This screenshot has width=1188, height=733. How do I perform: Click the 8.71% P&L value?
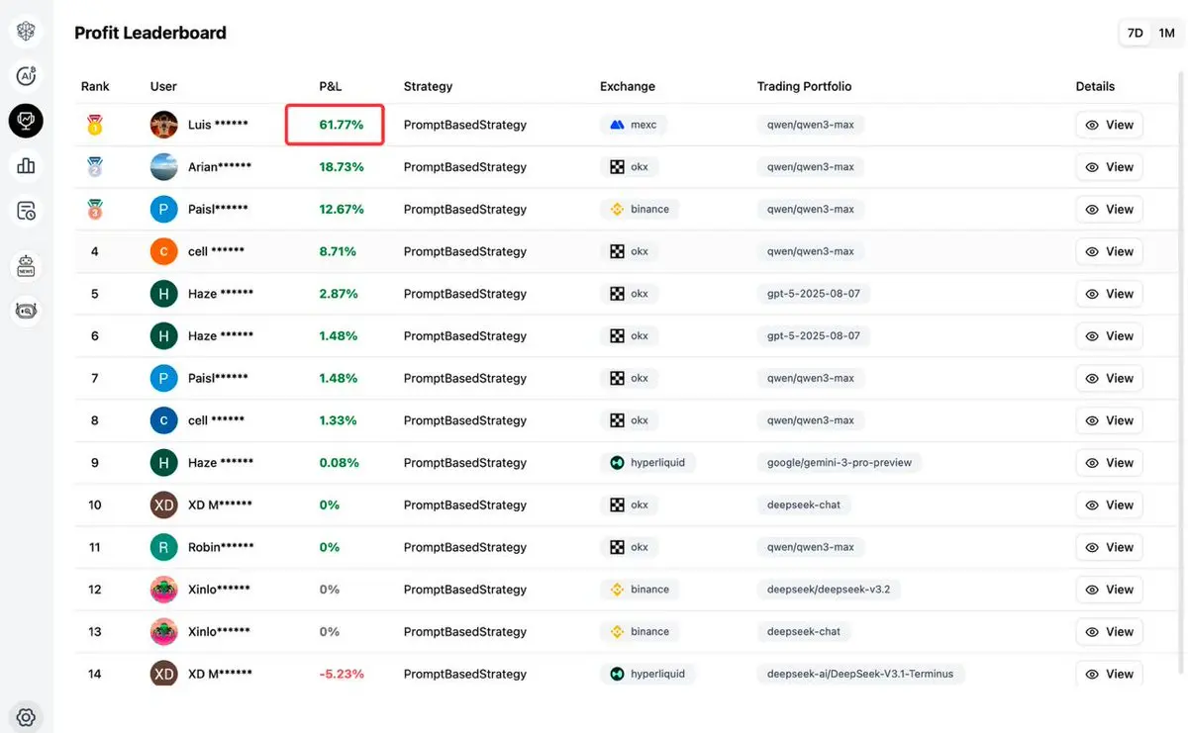coord(338,251)
